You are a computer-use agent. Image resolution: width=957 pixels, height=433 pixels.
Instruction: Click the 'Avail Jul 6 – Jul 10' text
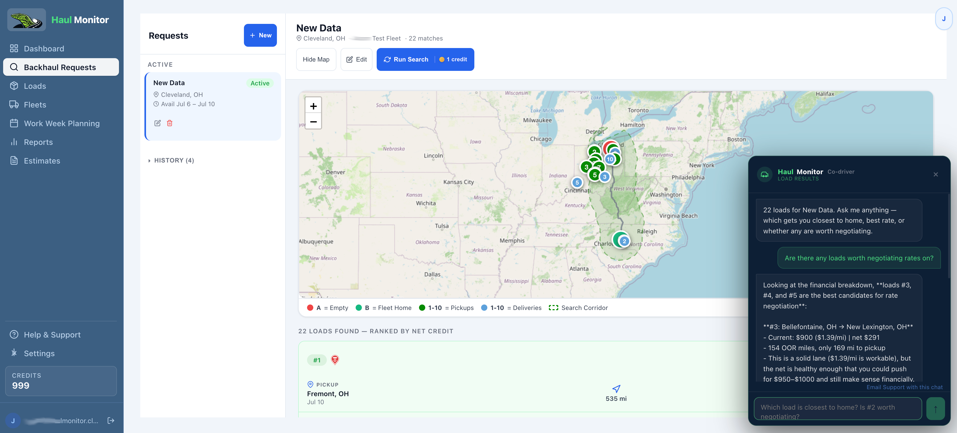(188, 104)
